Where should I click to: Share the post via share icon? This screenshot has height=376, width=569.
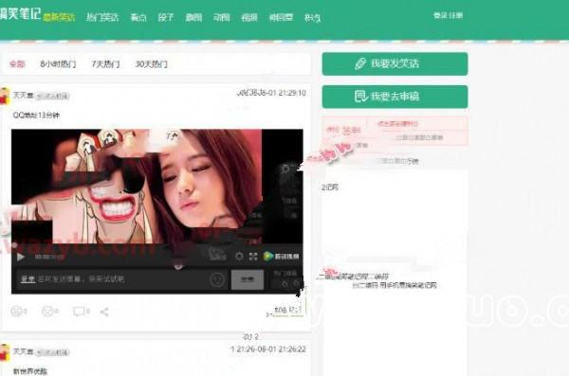[104, 312]
